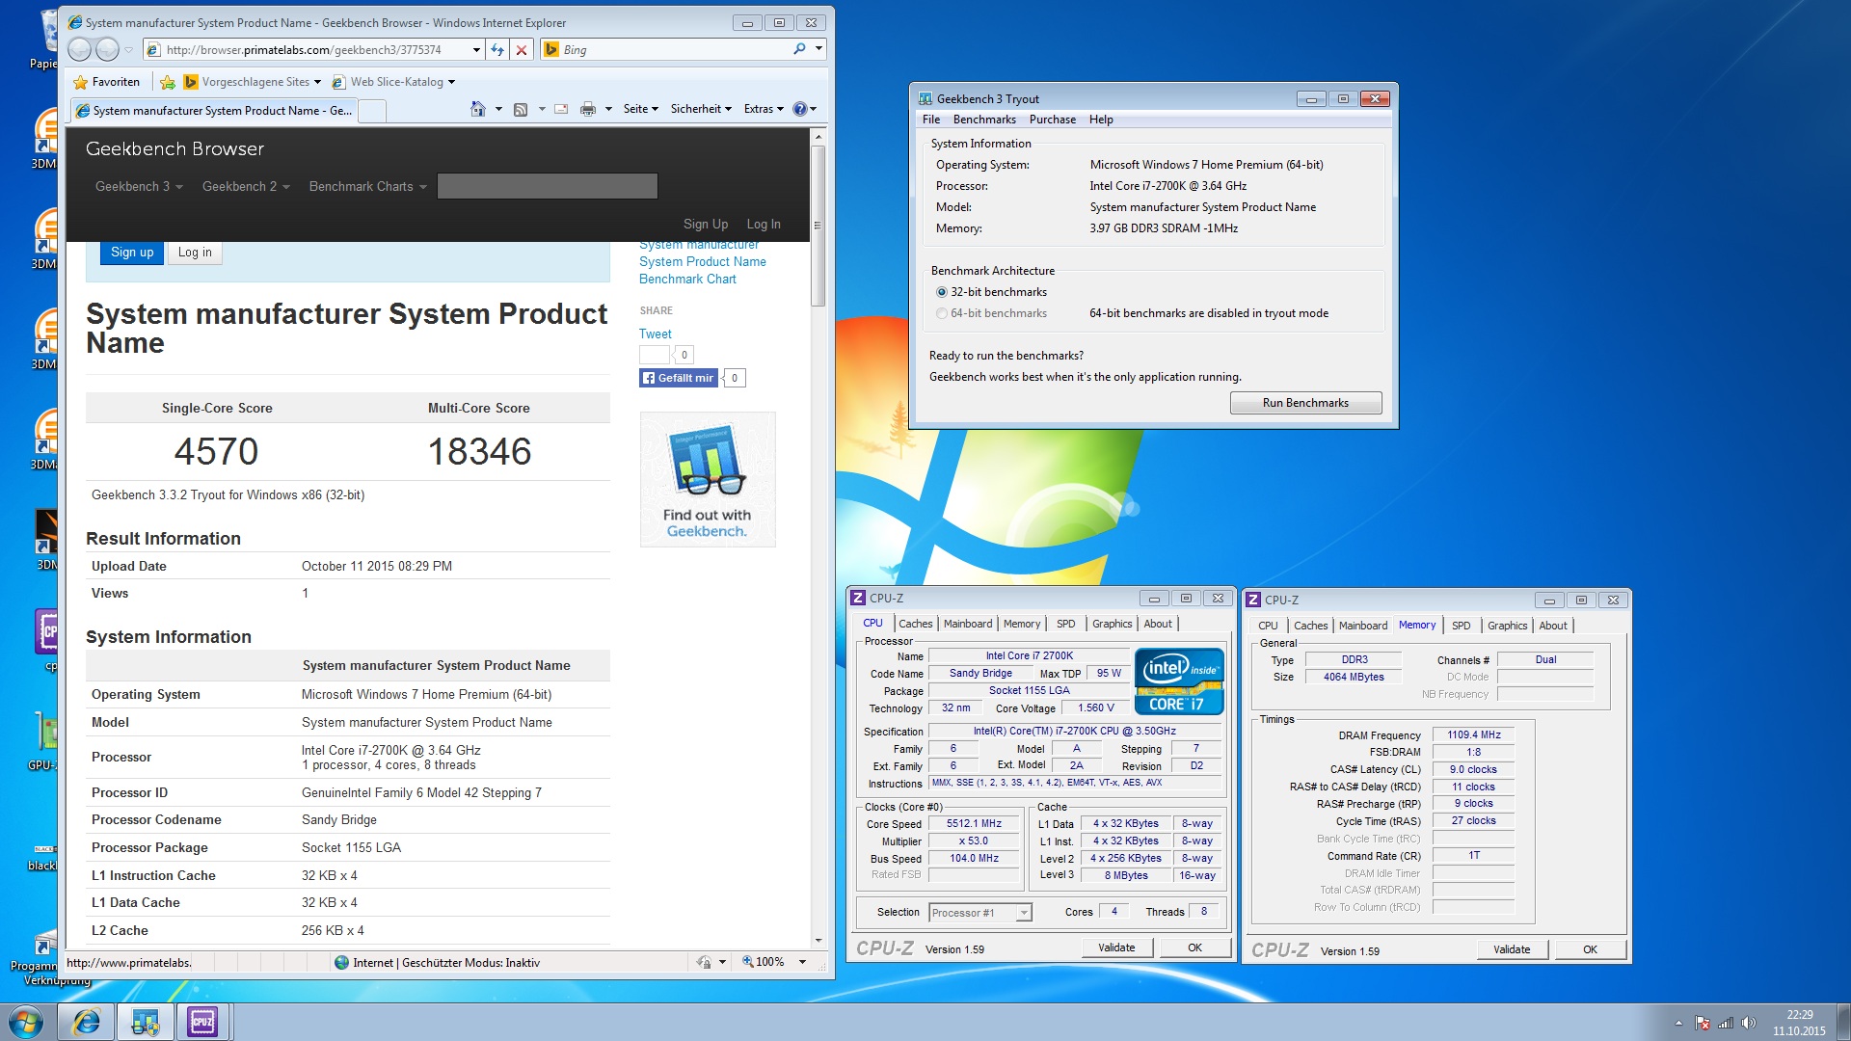The height and width of the screenshot is (1041, 1851).
Task: Open the CPU-Z taskbar icon
Action: click(x=202, y=1022)
